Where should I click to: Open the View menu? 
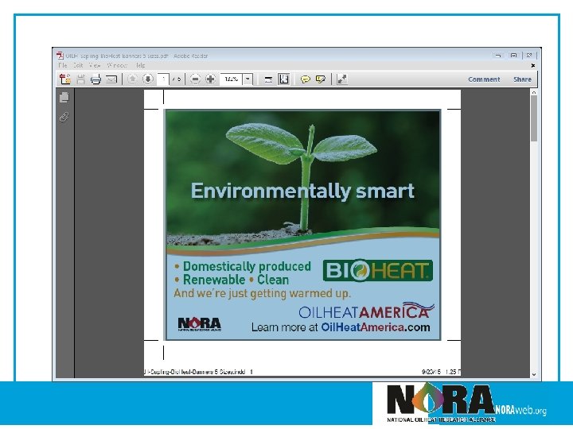tap(95, 65)
